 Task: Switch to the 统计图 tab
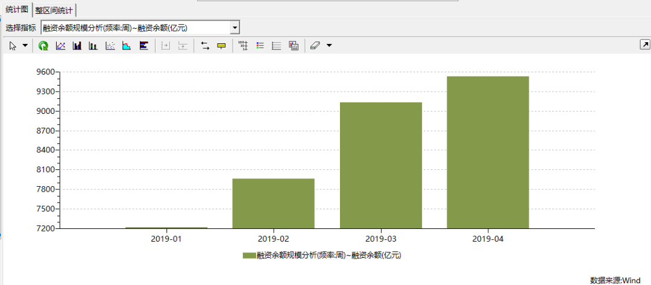pos(16,9)
